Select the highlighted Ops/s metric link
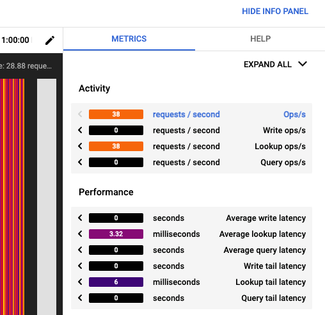 [294, 115]
